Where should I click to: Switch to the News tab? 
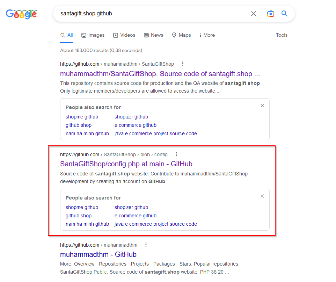[153, 35]
